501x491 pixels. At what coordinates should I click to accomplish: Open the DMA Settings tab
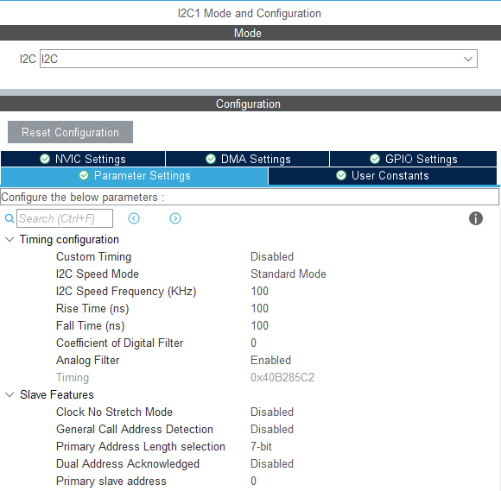(248, 159)
